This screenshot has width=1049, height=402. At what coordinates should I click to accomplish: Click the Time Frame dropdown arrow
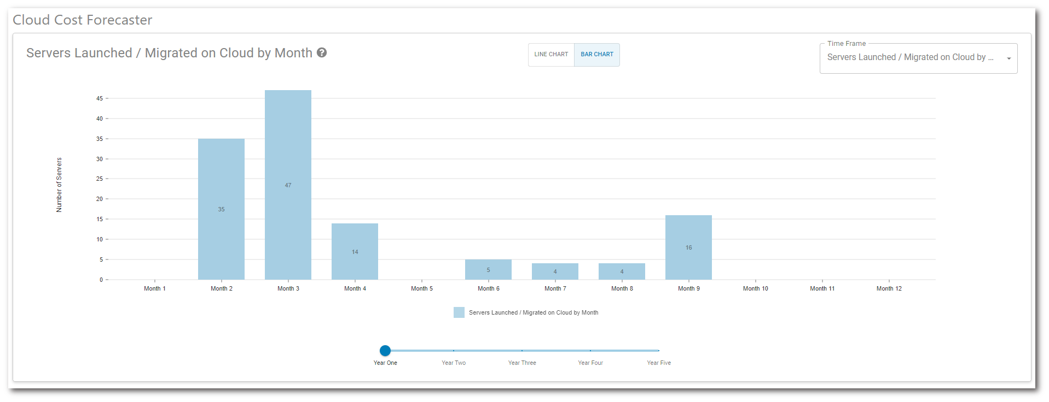click(1009, 58)
